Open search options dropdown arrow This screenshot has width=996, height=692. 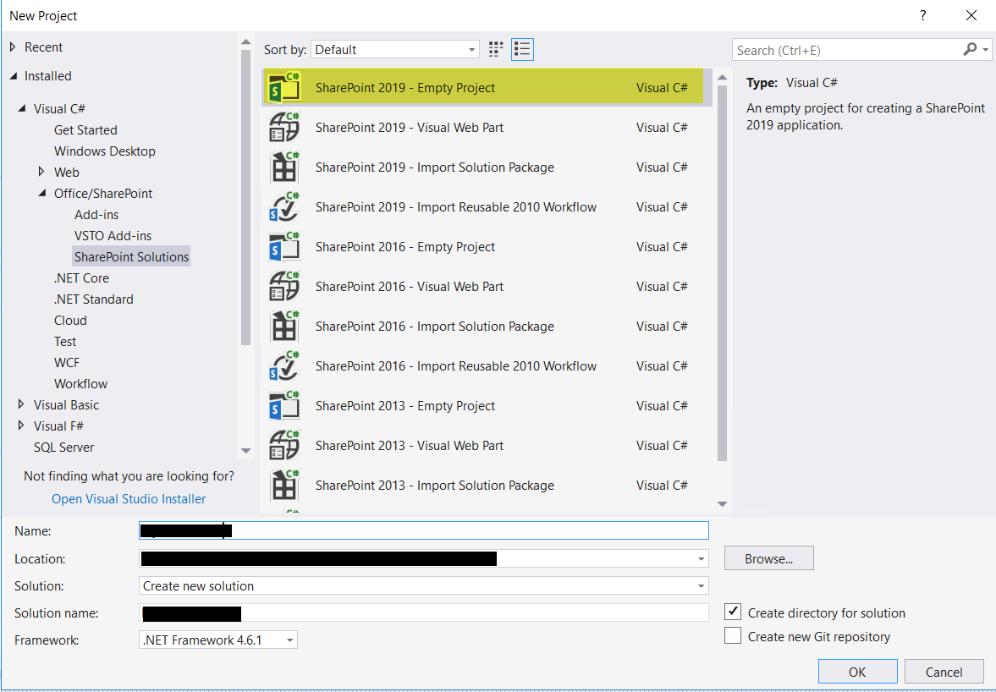coord(985,50)
